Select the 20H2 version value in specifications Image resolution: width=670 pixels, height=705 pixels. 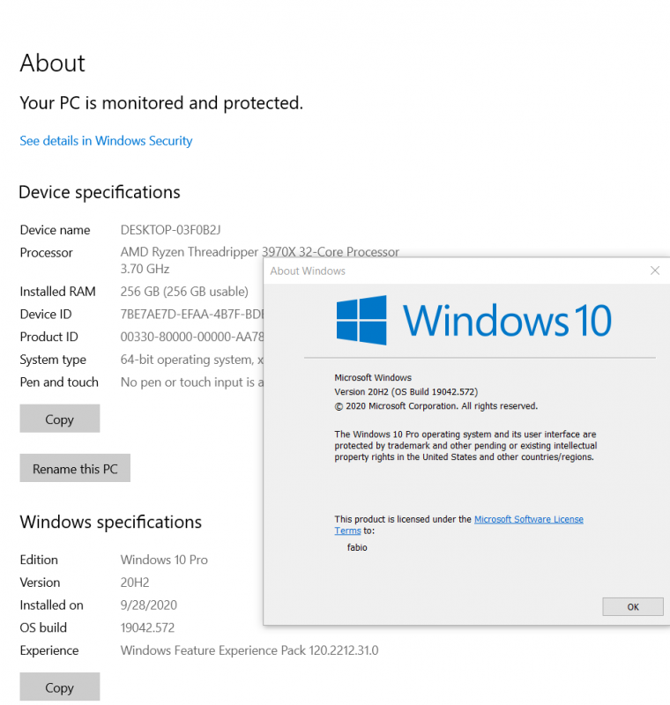(x=135, y=583)
